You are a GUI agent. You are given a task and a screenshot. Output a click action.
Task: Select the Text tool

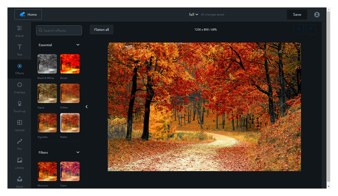tap(19, 50)
